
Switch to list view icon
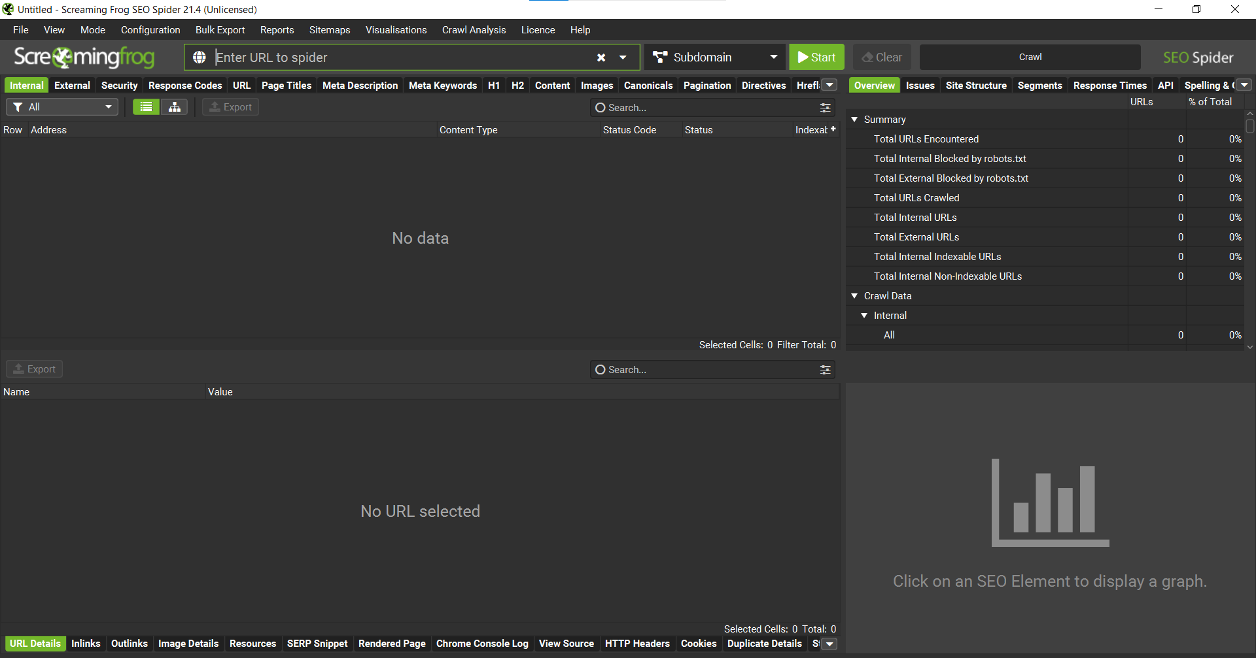coord(147,107)
